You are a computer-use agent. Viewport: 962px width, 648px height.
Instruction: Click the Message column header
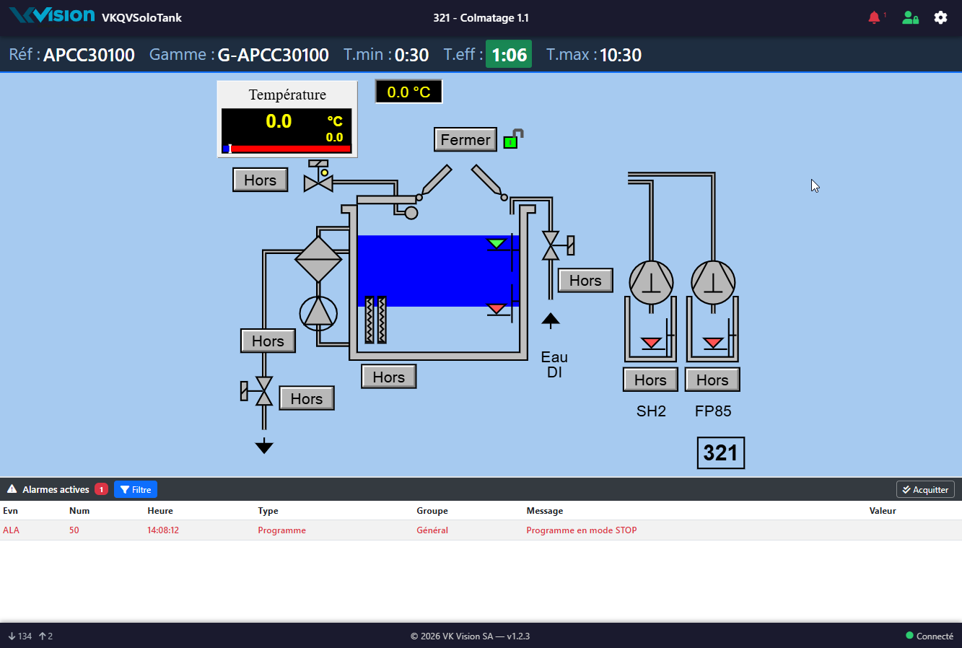(545, 511)
